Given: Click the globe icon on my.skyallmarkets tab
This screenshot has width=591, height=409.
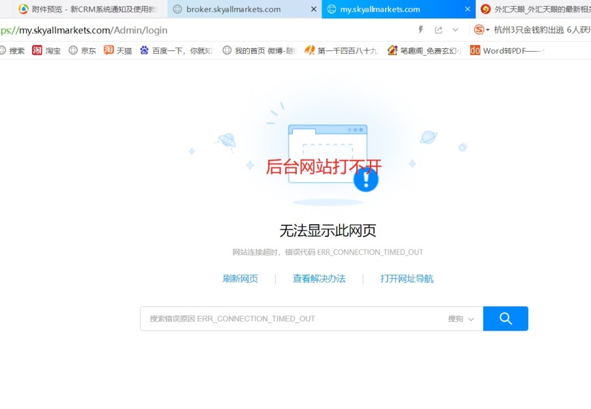Looking at the screenshot, I should click(x=331, y=9).
